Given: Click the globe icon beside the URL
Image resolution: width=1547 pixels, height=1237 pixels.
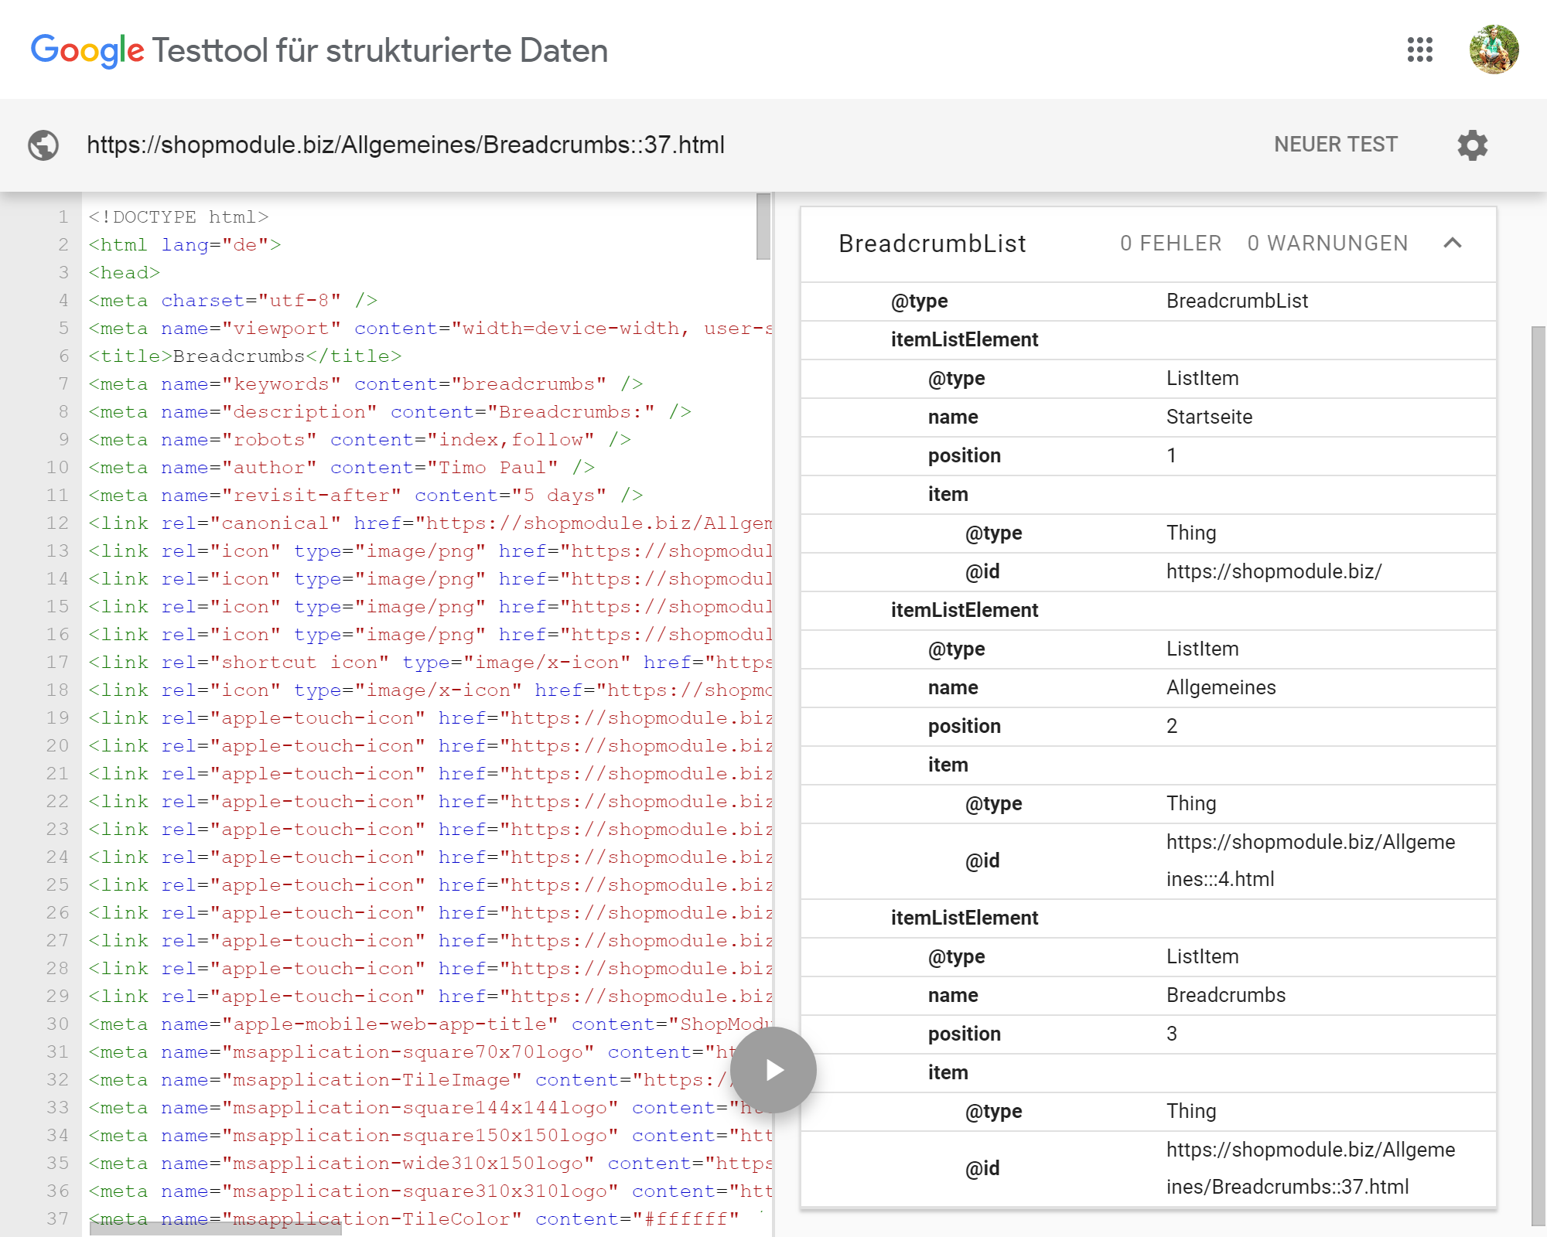Looking at the screenshot, I should [43, 145].
